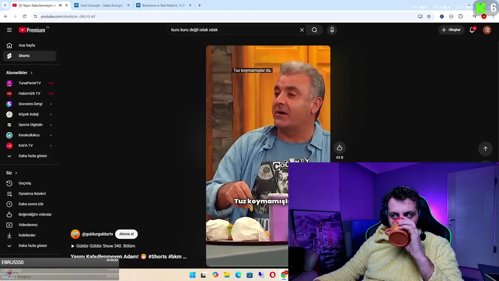Clear the search box text
The height and width of the screenshot is (281, 499).
tap(302, 30)
